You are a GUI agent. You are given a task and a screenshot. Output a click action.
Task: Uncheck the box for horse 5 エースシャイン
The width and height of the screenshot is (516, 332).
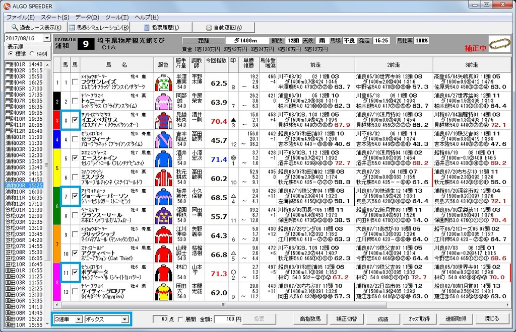point(75,158)
